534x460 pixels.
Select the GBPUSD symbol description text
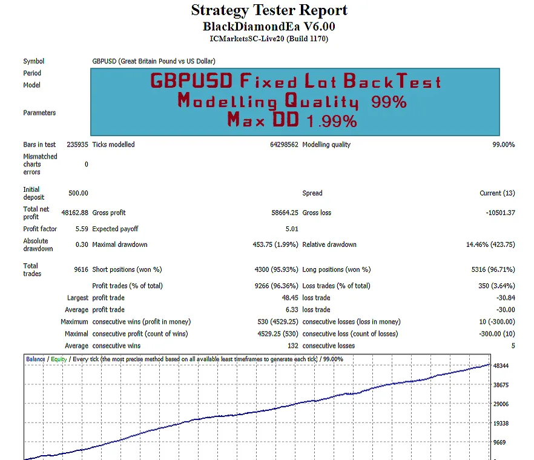point(154,61)
